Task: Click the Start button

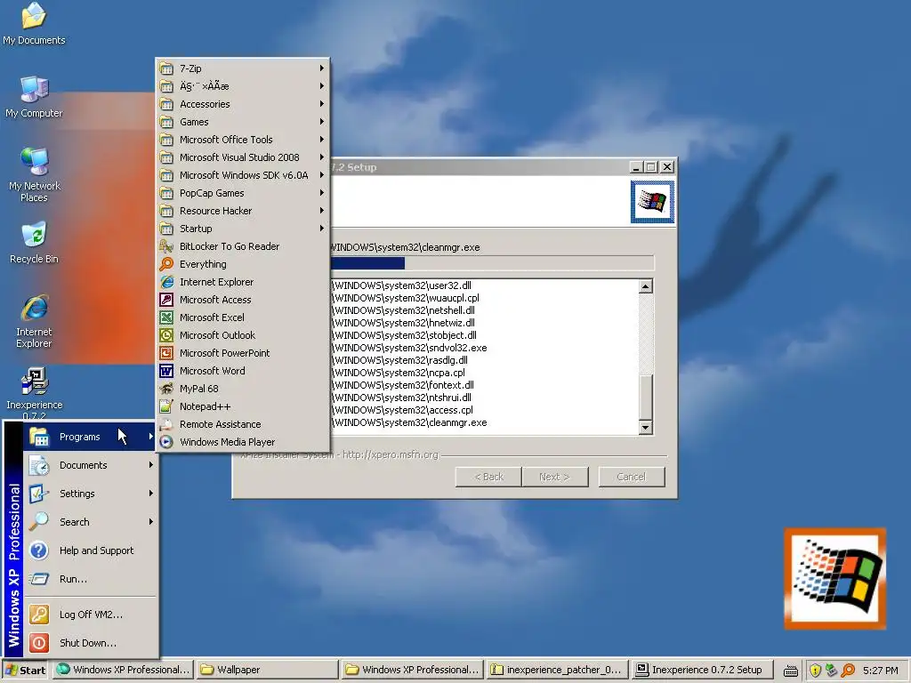Action: coord(26,671)
